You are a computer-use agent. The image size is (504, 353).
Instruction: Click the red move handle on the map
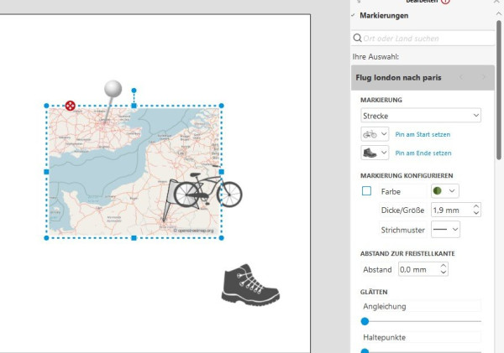pyautogui.click(x=71, y=106)
